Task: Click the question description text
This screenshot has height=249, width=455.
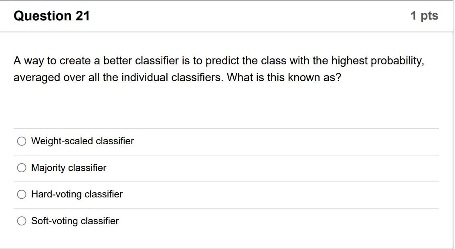Action: tap(219, 69)
